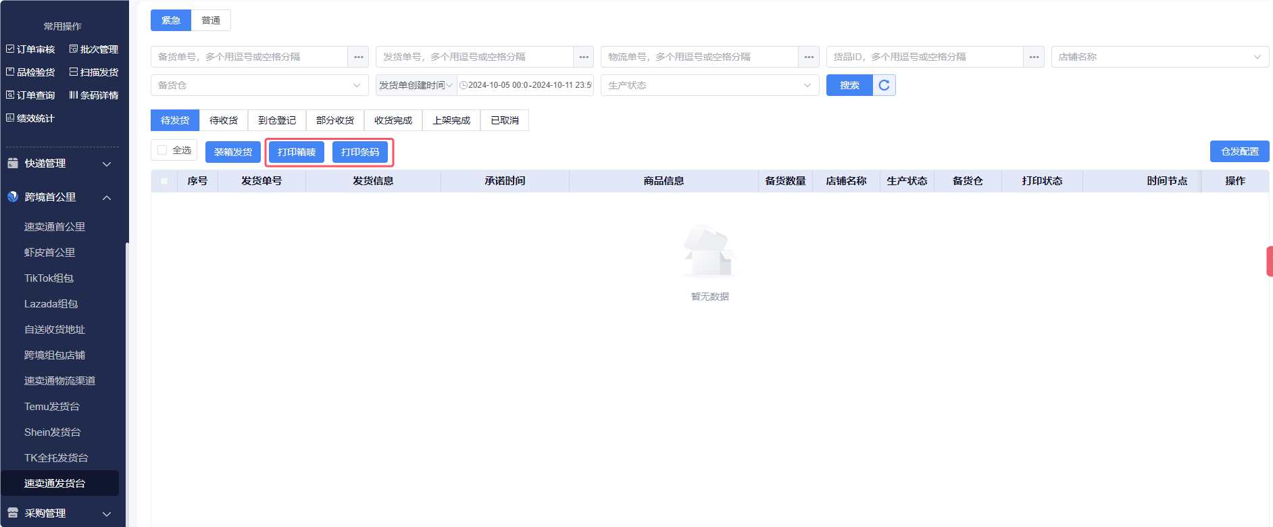Click the refresh icon next to 搜索

pos(884,85)
